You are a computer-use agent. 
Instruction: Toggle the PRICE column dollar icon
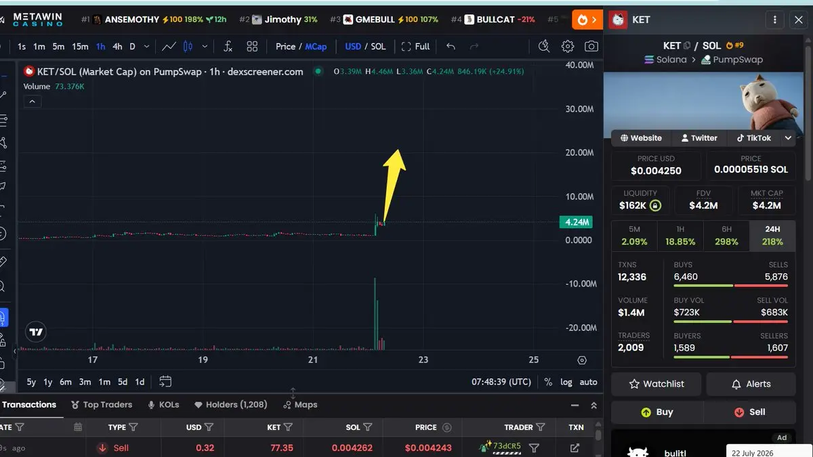click(x=446, y=427)
